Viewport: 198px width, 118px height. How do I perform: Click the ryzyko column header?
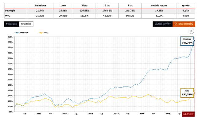[x=186, y=6]
